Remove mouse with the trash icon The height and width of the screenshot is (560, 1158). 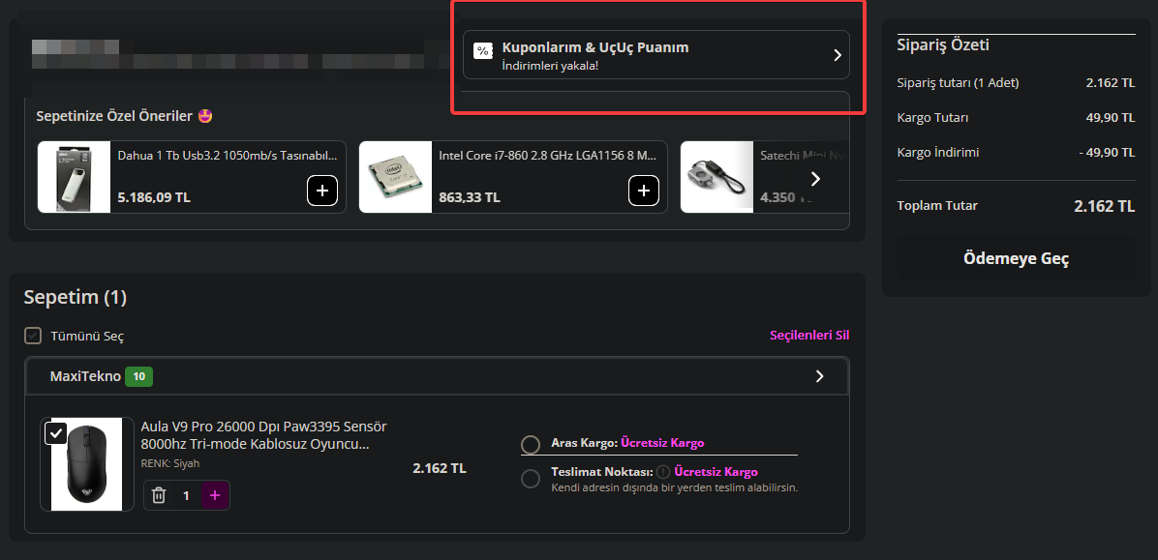click(158, 496)
